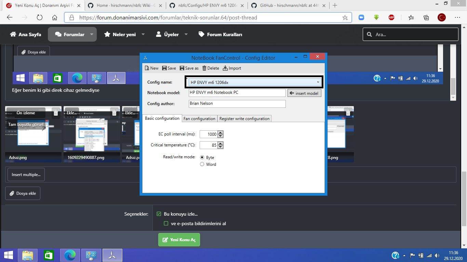Click the help question mark tray icon
The image size is (467, 262).
(x=395, y=255)
